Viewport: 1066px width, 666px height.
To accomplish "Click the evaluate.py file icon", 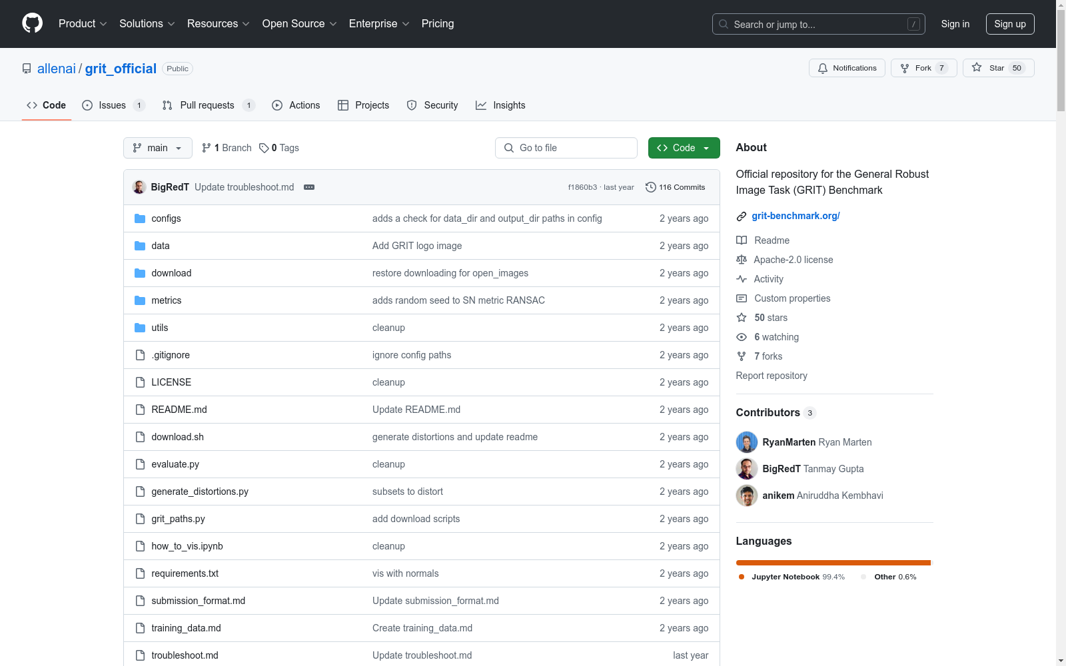I will click(140, 464).
